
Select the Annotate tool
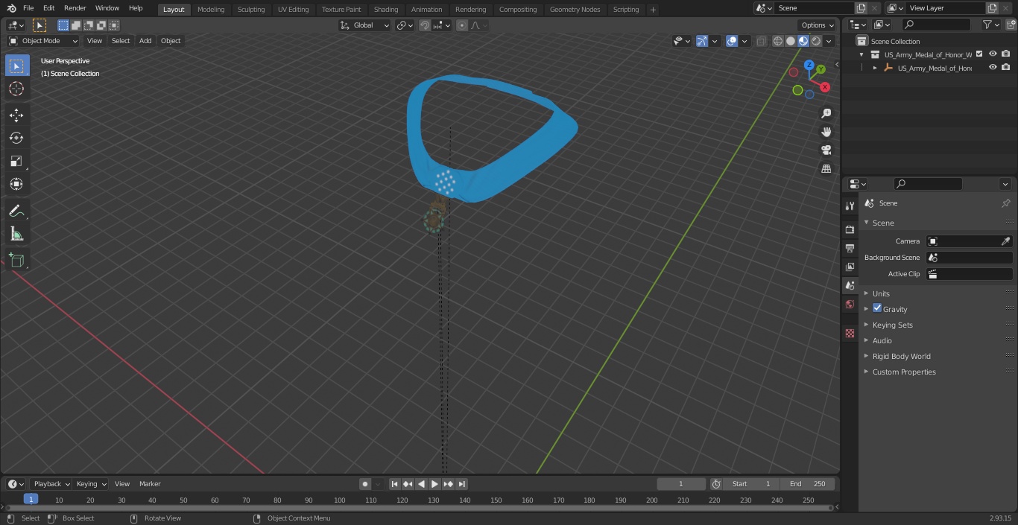[x=16, y=211]
